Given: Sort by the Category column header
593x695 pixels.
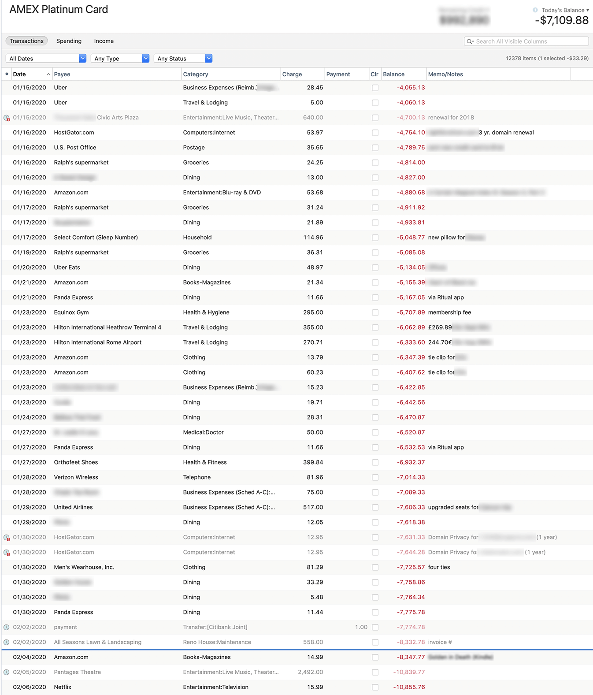Looking at the screenshot, I should point(231,74).
